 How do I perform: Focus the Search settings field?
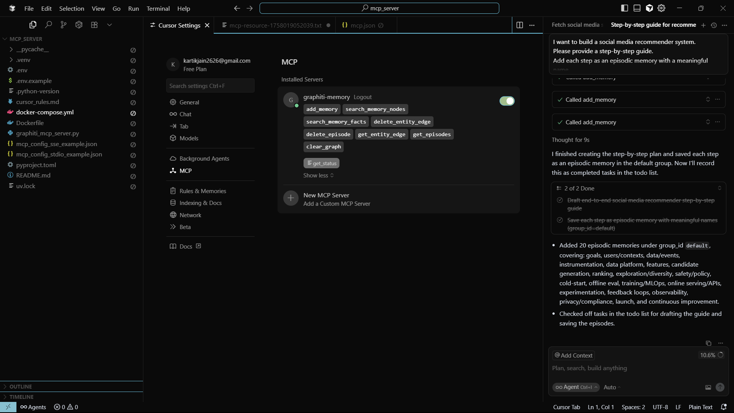[210, 86]
